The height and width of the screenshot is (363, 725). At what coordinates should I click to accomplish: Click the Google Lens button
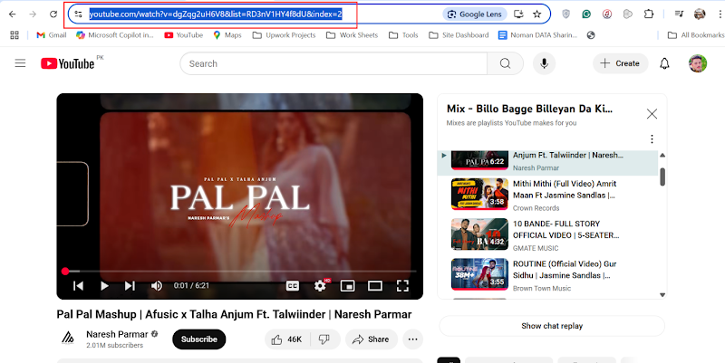pos(475,14)
